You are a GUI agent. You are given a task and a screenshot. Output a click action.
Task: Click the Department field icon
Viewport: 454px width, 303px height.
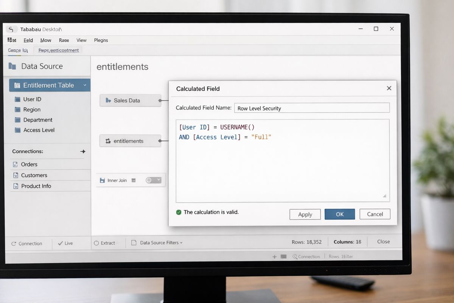pos(17,120)
